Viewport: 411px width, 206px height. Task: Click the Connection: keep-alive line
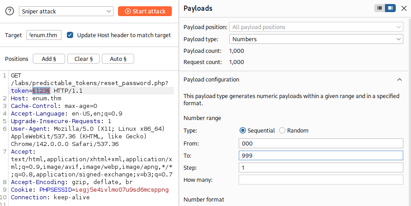tap(50, 197)
